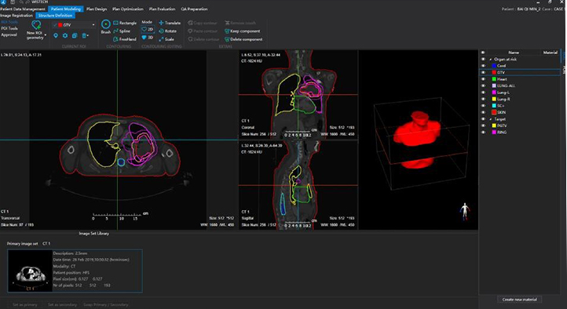Open the Approval option
The image size is (567, 309).
click(x=9, y=35)
